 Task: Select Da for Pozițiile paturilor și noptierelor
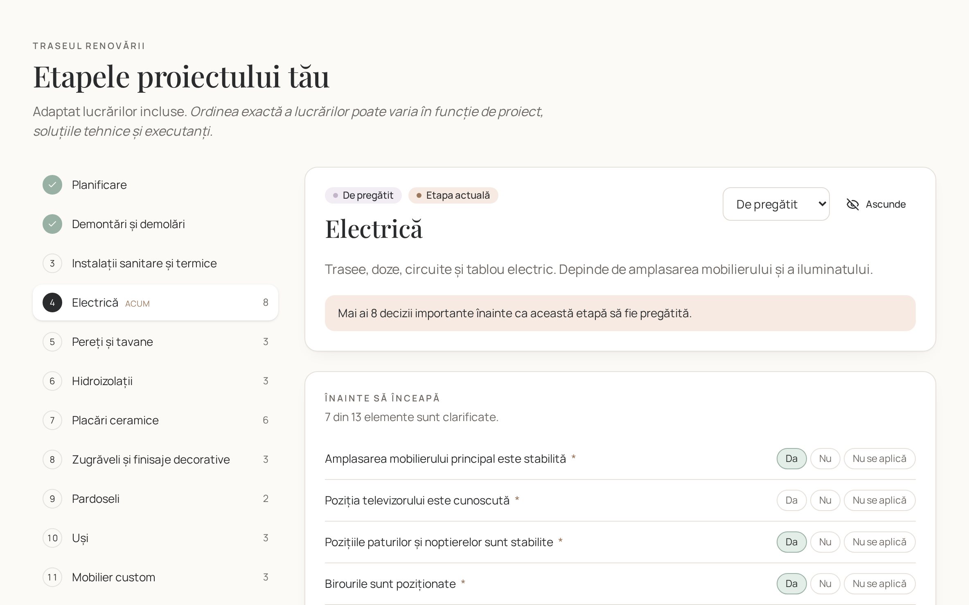click(791, 542)
